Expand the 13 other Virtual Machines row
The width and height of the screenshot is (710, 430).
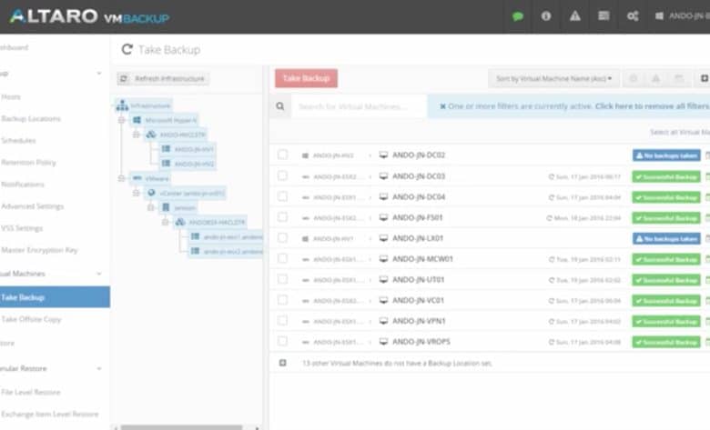pyautogui.click(x=282, y=363)
